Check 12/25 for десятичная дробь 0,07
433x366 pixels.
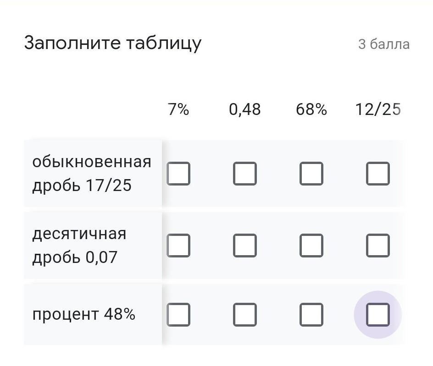pyautogui.click(x=378, y=246)
